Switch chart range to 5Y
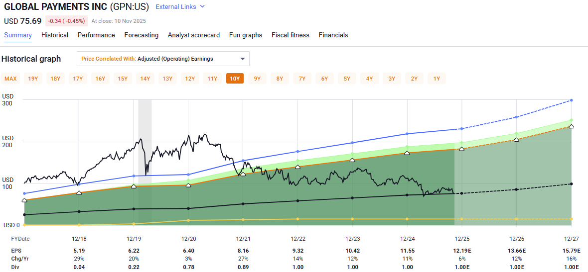Screen dimensions: 588x272 coord(347,79)
